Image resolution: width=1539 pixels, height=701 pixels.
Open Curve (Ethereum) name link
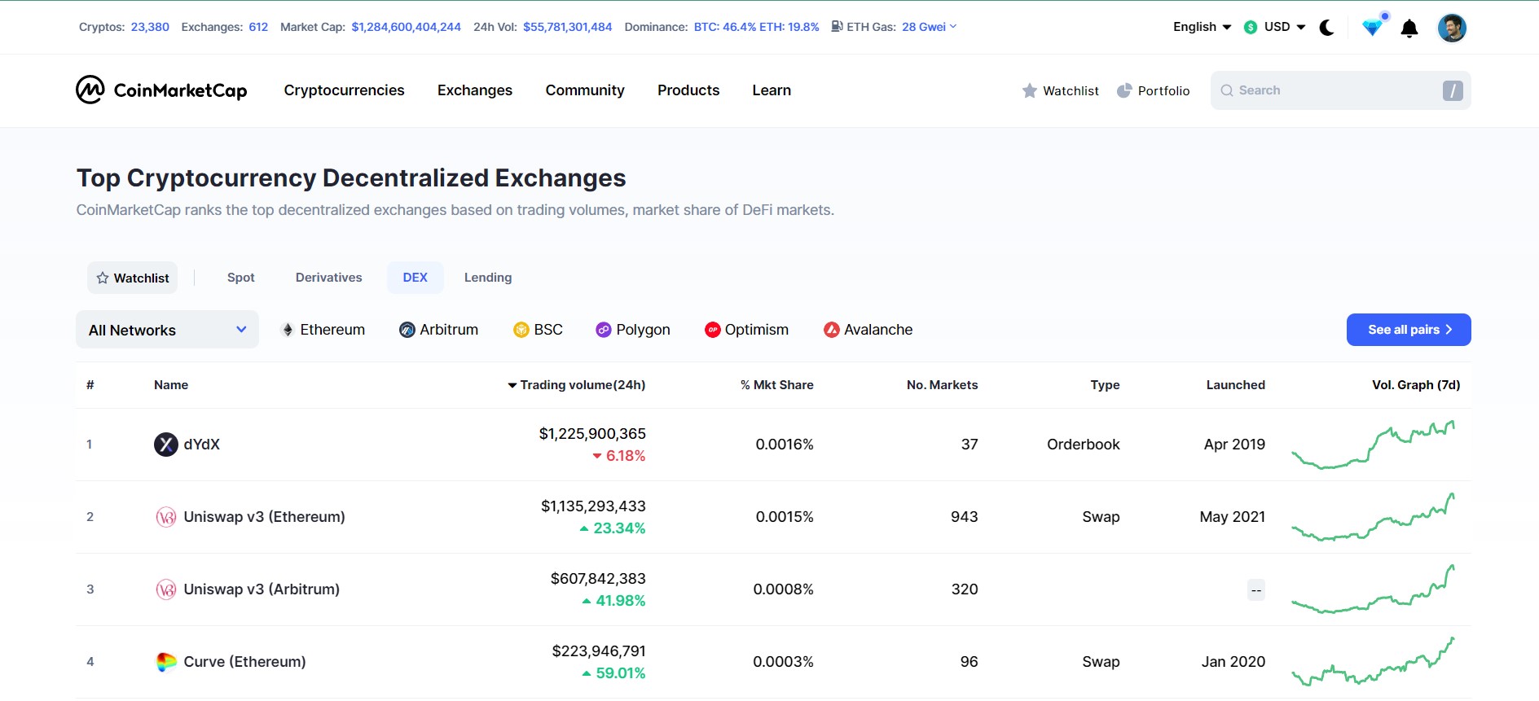[244, 662]
